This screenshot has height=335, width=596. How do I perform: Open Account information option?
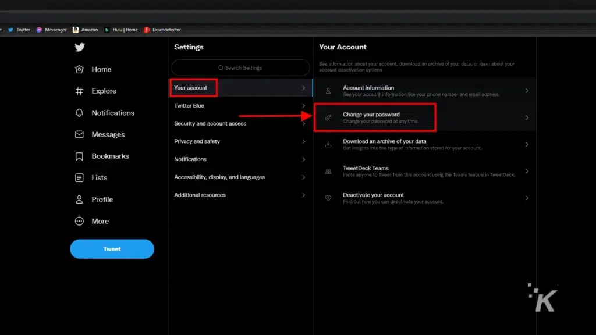425,91
